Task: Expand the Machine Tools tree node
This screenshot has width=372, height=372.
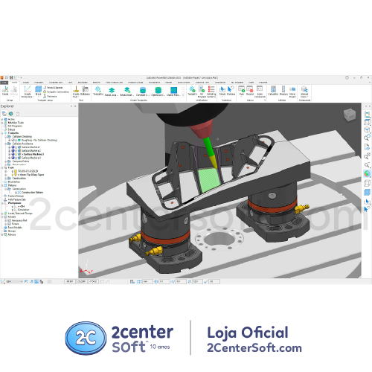Action: coord(2,123)
